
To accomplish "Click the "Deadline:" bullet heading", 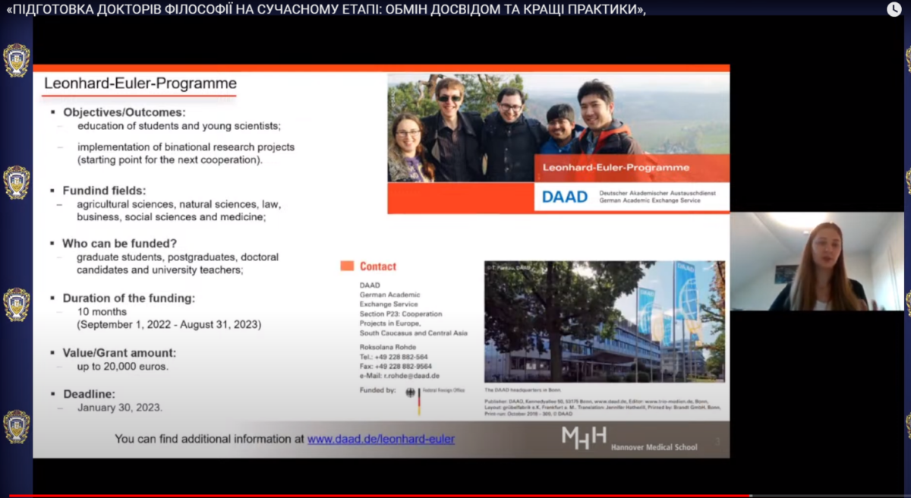I will (x=89, y=394).
